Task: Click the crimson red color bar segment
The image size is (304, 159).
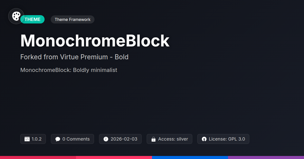Action: 38,157
